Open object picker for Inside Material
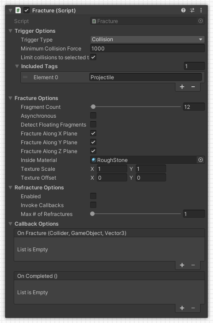Viewport: 213px width, 323px height. [x=201, y=160]
